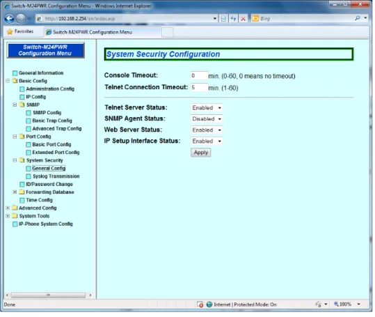Open IP-Phone System Config page
Screen dimensions: 375x317
click(46, 224)
